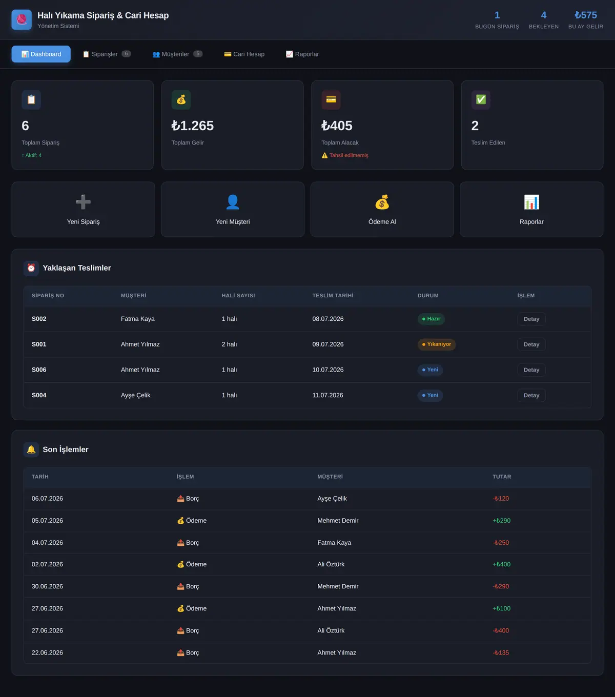Screen dimensions: 615x697
Task: Click the bar chart icon for Raporlar
Action: pos(531,202)
